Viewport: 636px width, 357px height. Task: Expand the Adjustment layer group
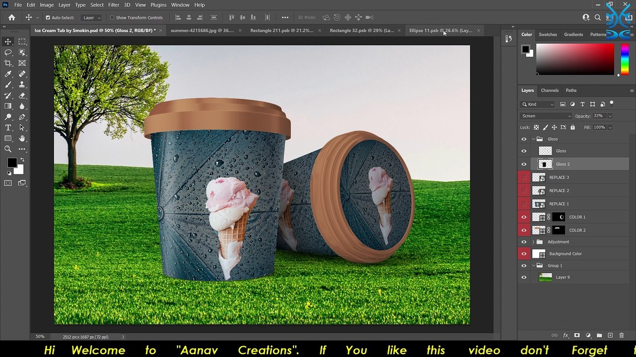(x=533, y=242)
